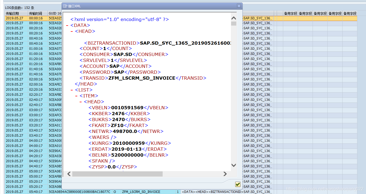Click the empty SFAKN element
Viewport: 366px width, 194px height.
[x=102, y=161]
